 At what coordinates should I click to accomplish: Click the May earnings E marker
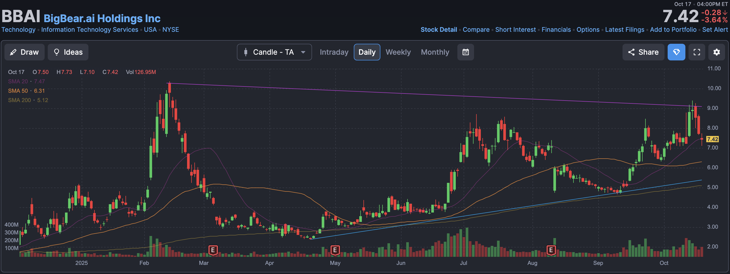point(335,250)
